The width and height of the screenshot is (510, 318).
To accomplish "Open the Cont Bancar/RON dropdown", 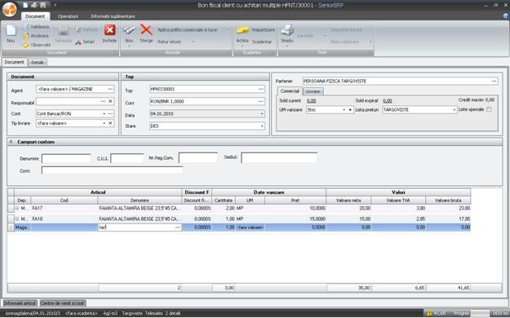I will (104, 114).
